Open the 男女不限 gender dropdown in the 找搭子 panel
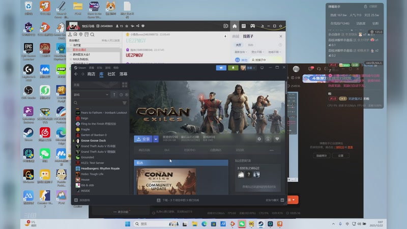Screen dimensions: 407x229 (x=257, y=52)
